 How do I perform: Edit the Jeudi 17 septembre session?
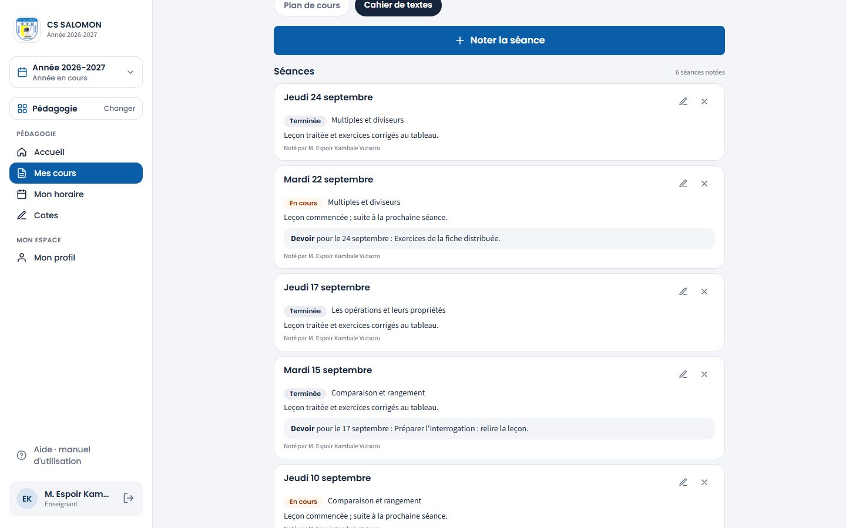pos(683,292)
